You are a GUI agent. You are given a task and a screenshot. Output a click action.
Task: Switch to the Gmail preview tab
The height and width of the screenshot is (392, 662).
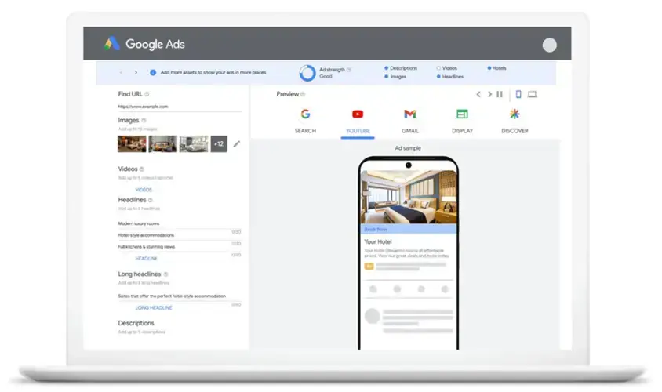click(x=409, y=121)
